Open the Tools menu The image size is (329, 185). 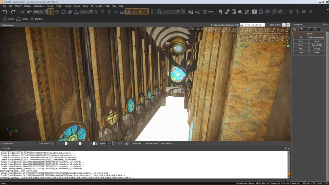click(107, 6)
